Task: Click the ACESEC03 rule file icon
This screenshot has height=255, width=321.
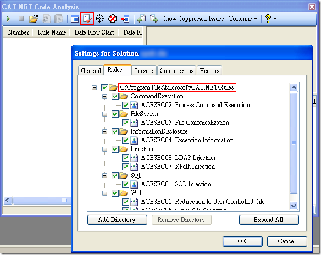Action: click(x=134, y=123)
